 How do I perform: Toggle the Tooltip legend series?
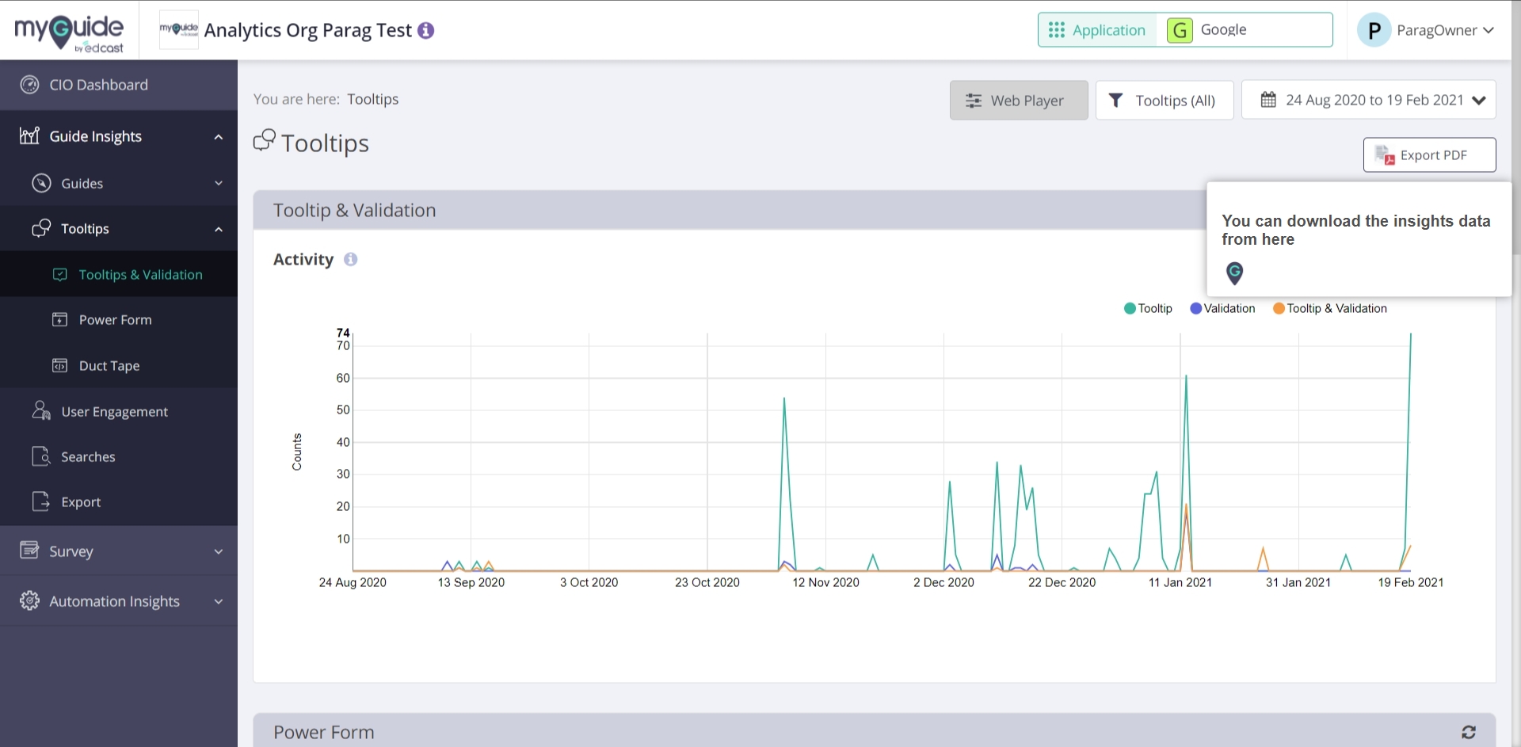click(x=1148, y=308)
